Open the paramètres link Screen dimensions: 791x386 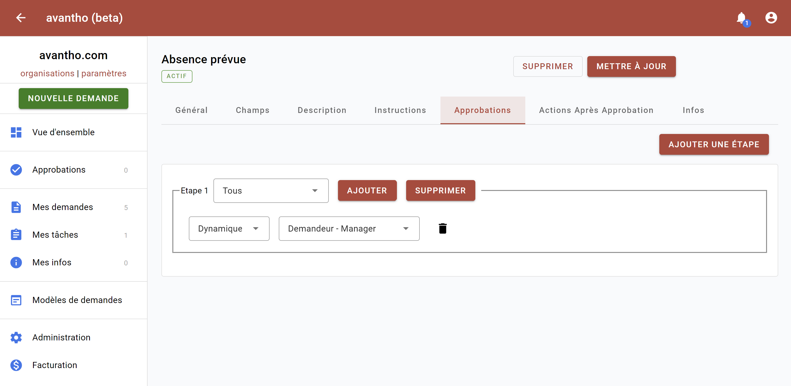[104, 73]
